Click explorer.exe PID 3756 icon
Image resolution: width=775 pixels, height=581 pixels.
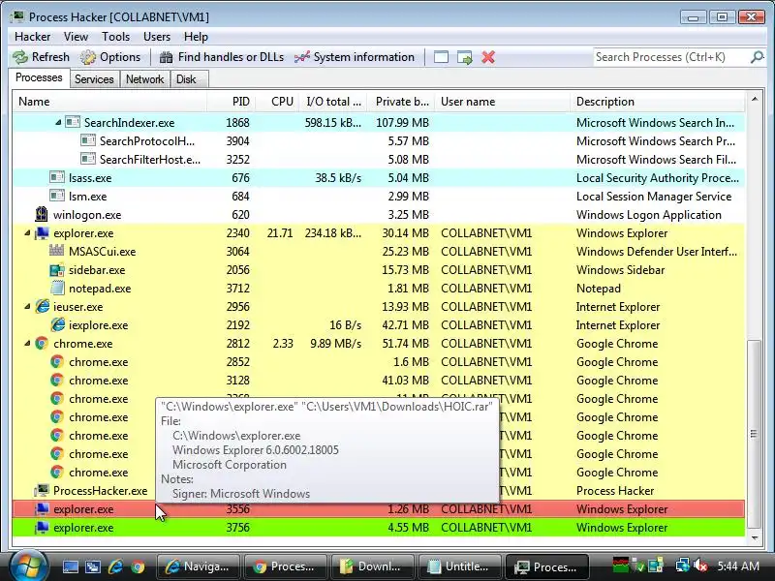coord(42,528)
